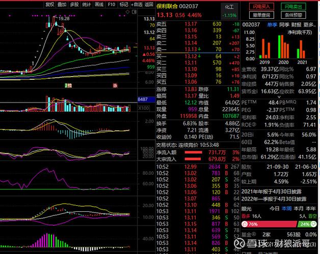Screen dimensions: 320x254
Task: Select the 本年 sentiment tab
Action: click(x=311, y=209)
